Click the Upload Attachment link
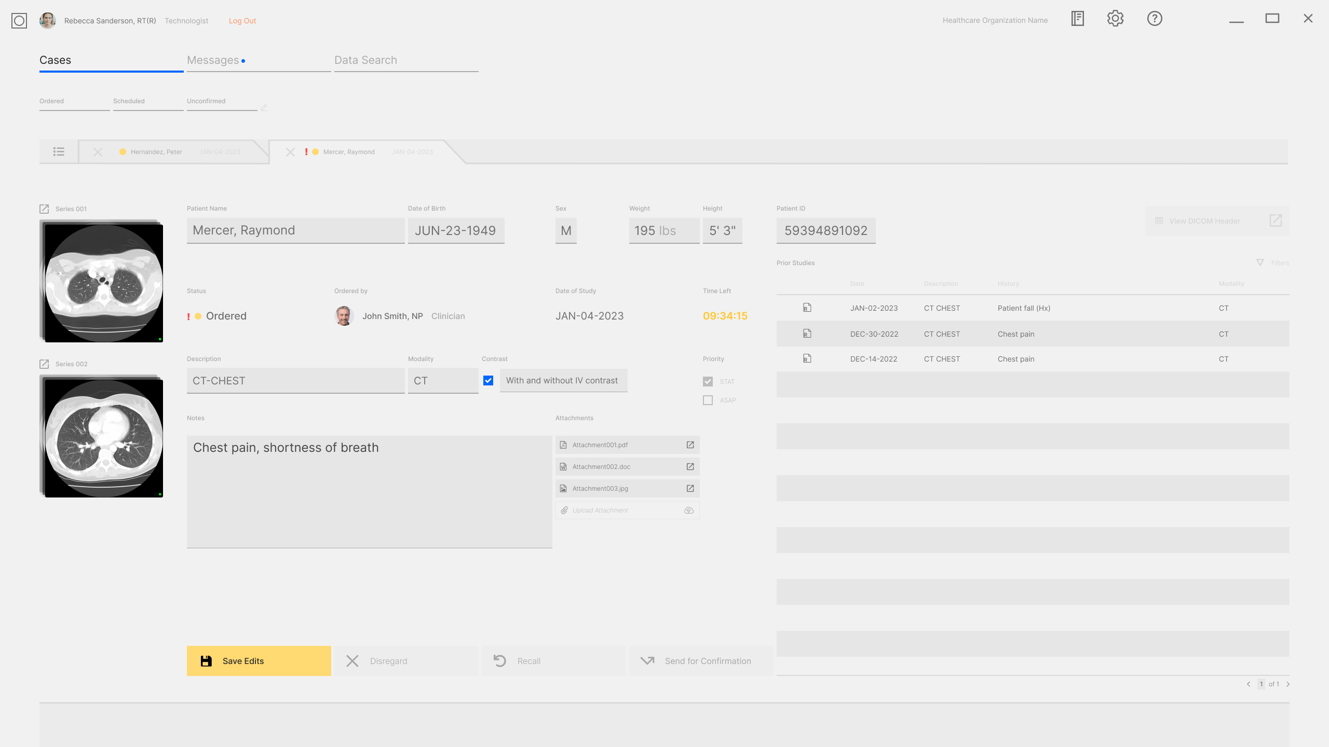Screen dimensions: 1329x747 (x=600, y=510)
